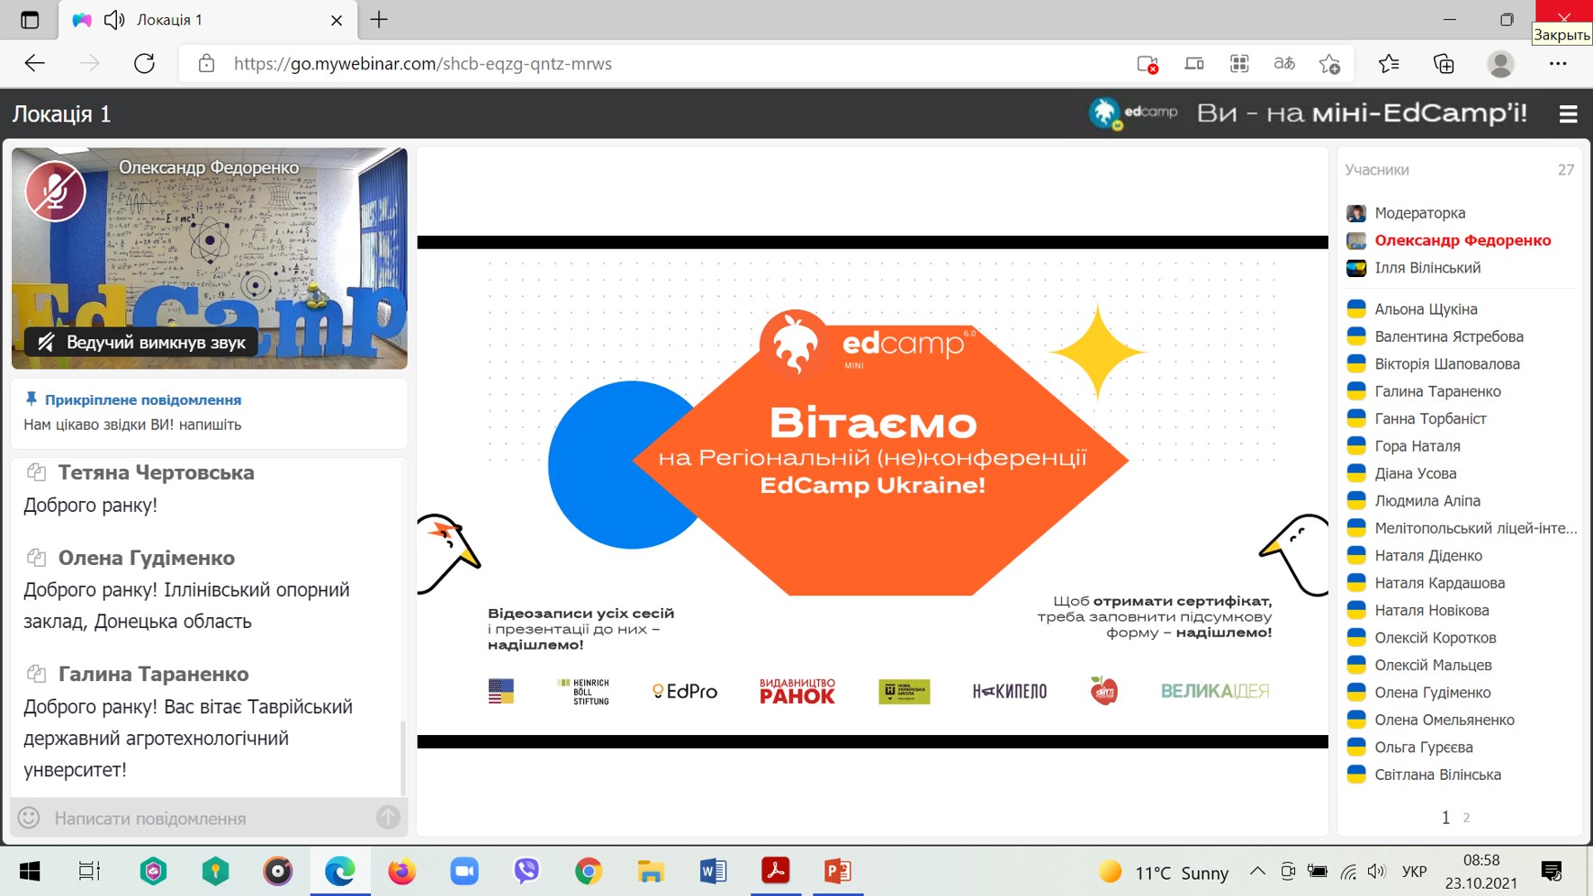The width and height of the screenshot is (1593, 896).
Task: Open Edge settings and more menu
Action: (1558, 64)
